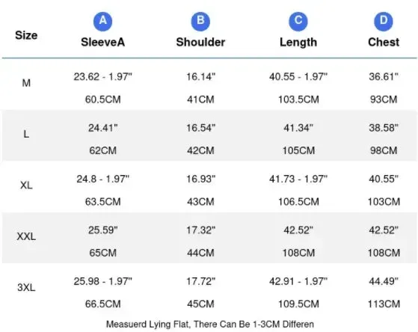Click the 16.54" shoulder value for L

click(200, 128)
